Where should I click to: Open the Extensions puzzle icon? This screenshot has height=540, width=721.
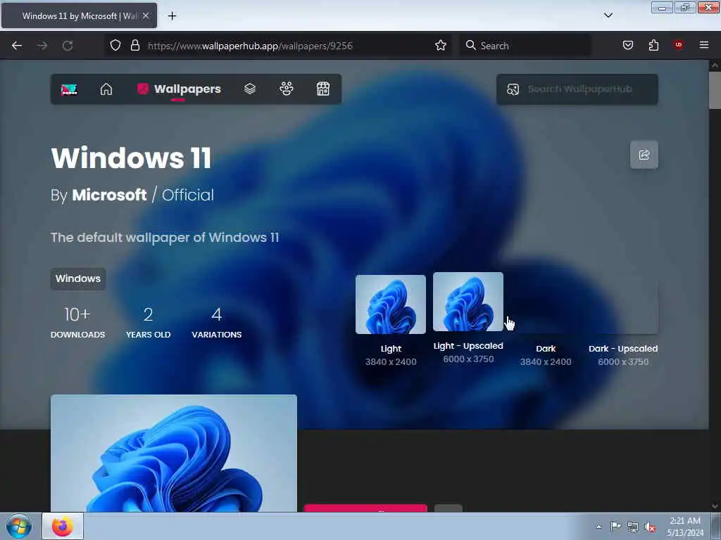click(x=653, y=45)
